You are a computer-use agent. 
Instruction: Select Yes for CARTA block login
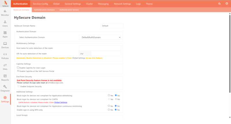(109, 99)
